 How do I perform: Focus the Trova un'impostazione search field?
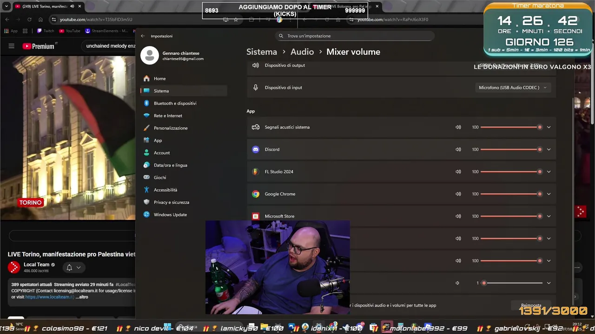[x=354, y=36]
